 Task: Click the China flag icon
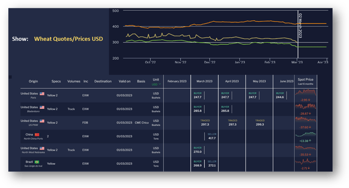37,135
